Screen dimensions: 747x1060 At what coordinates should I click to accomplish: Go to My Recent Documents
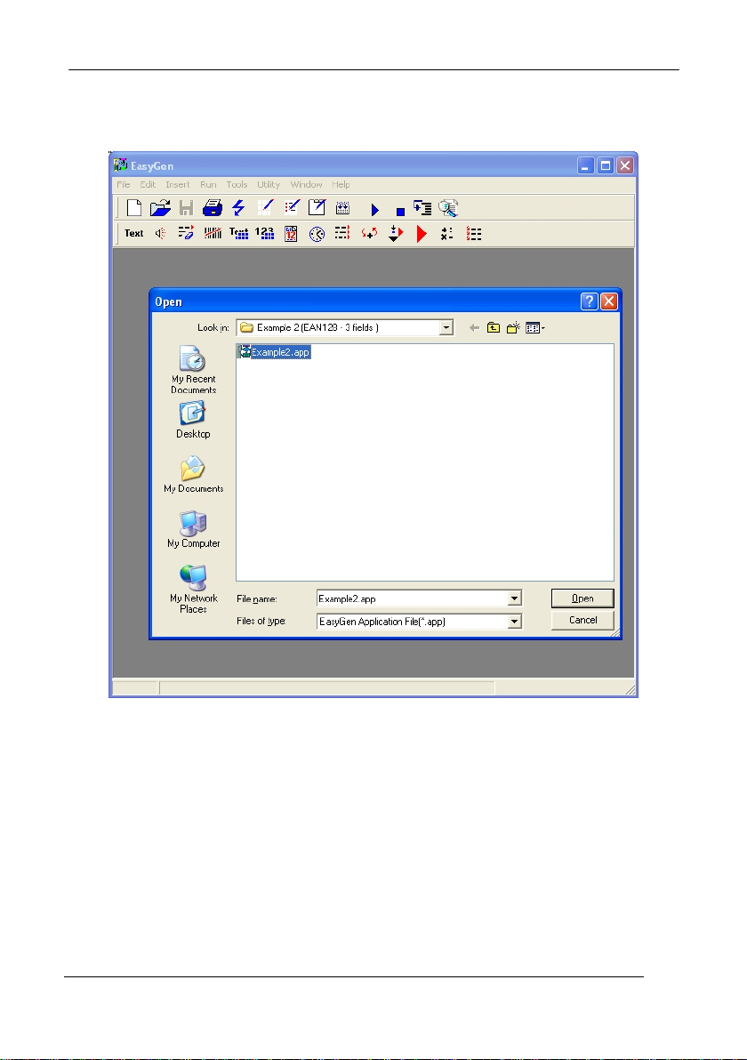(193, 369)
